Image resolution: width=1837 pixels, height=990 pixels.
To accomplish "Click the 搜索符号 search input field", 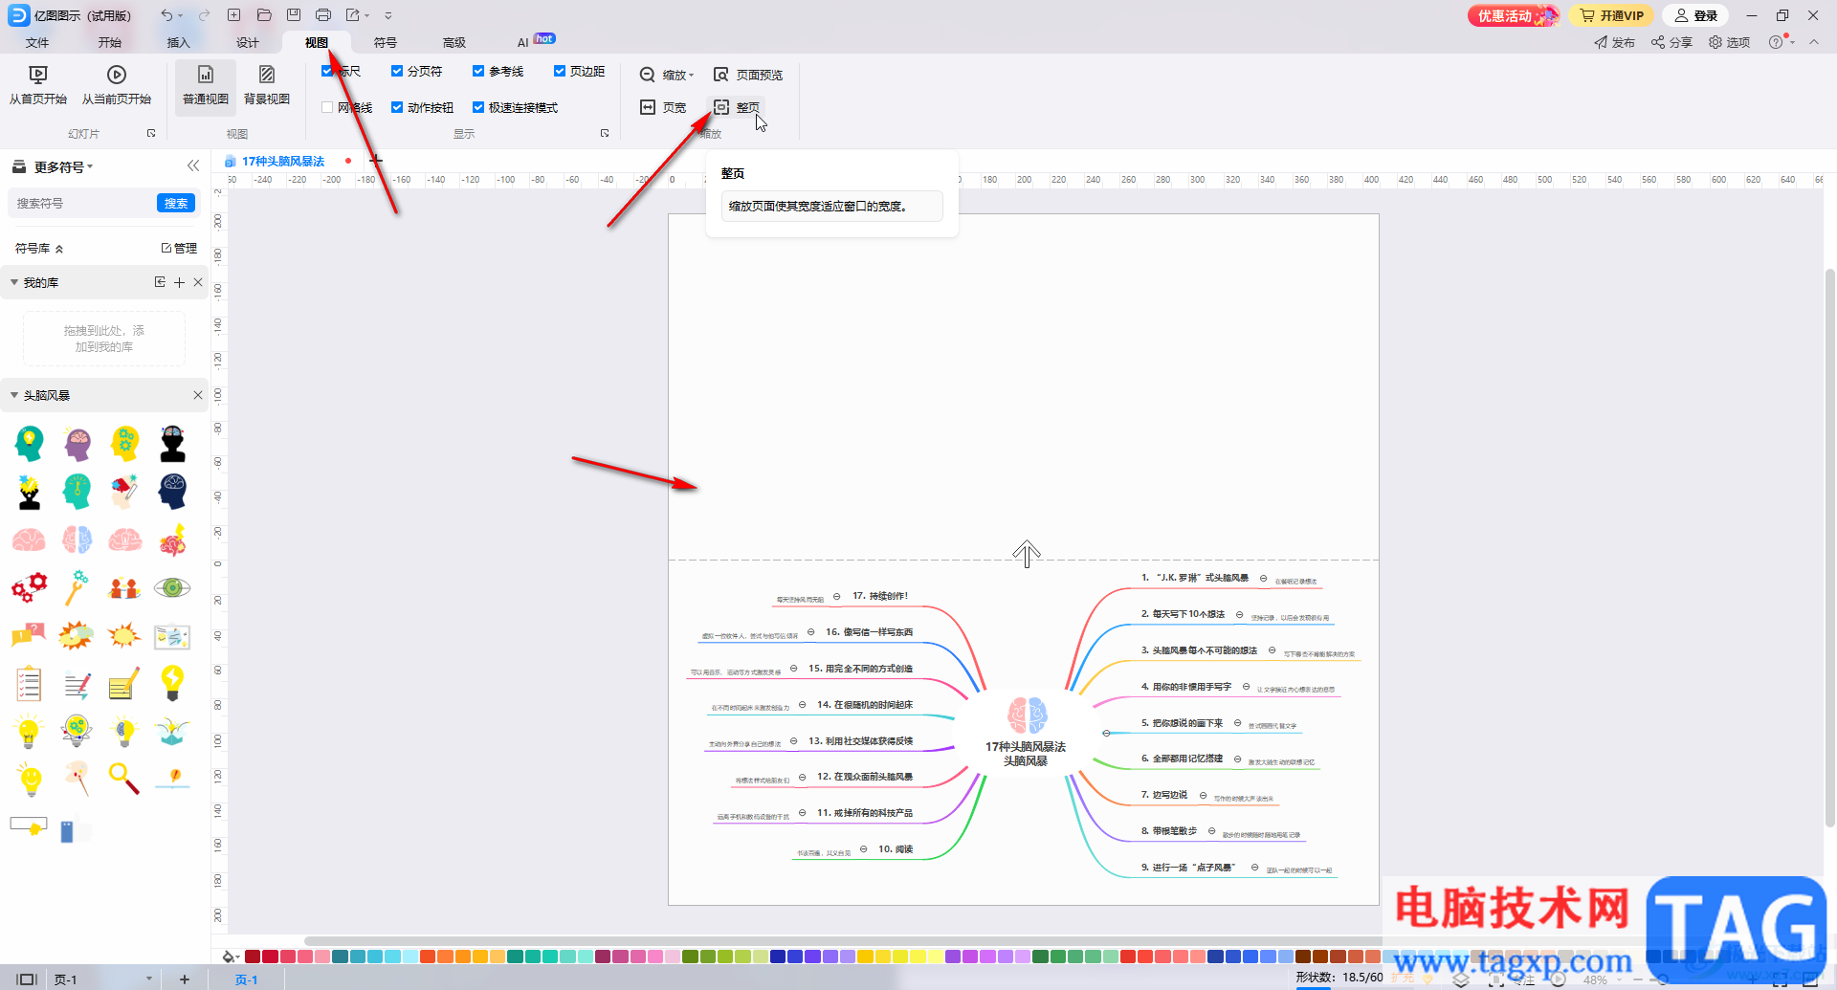I will (82, 203).
